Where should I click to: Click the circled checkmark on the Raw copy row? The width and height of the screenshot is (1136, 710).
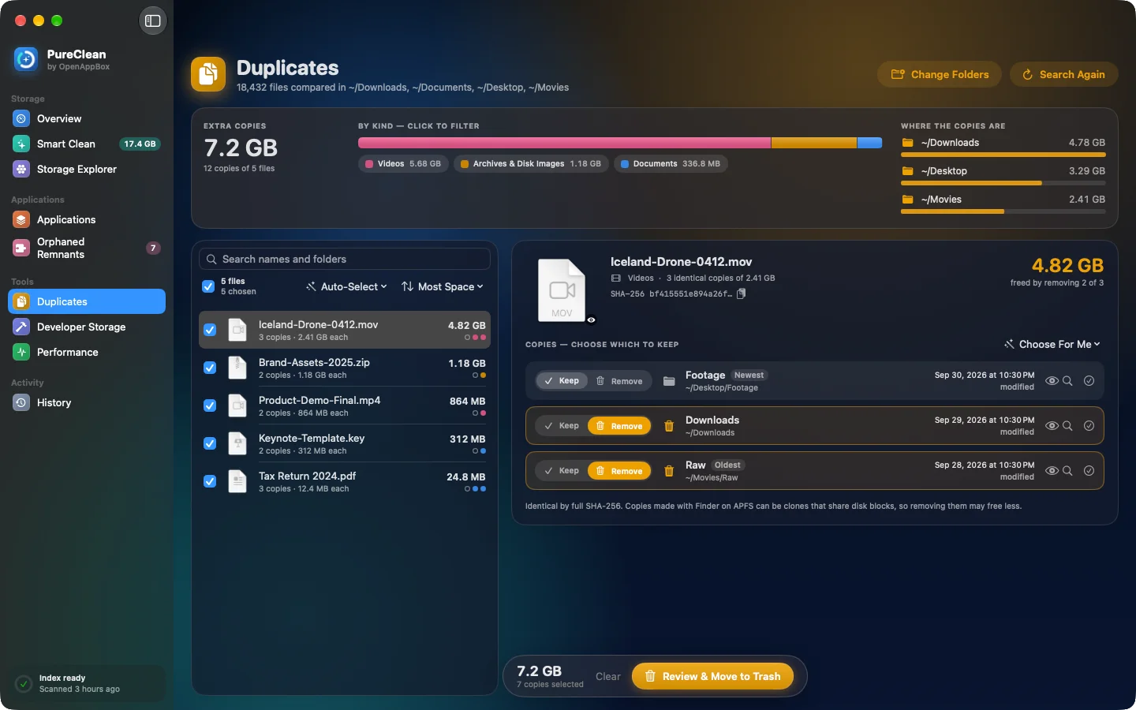1089,471
